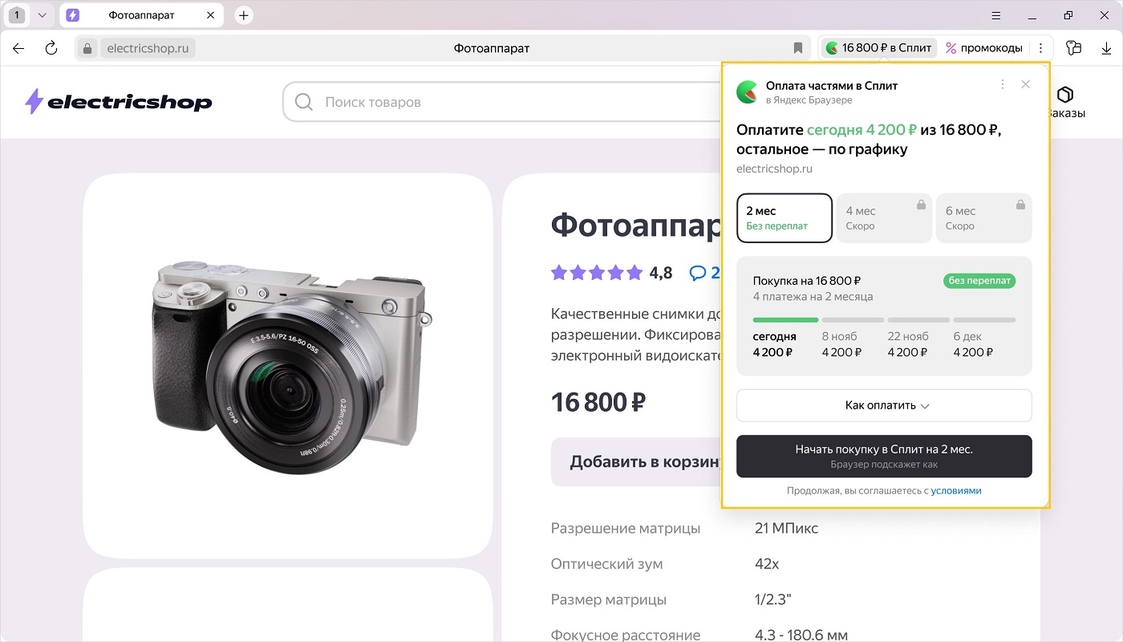
Task: Click the browser back arrow
Action: tap(18, 48)
